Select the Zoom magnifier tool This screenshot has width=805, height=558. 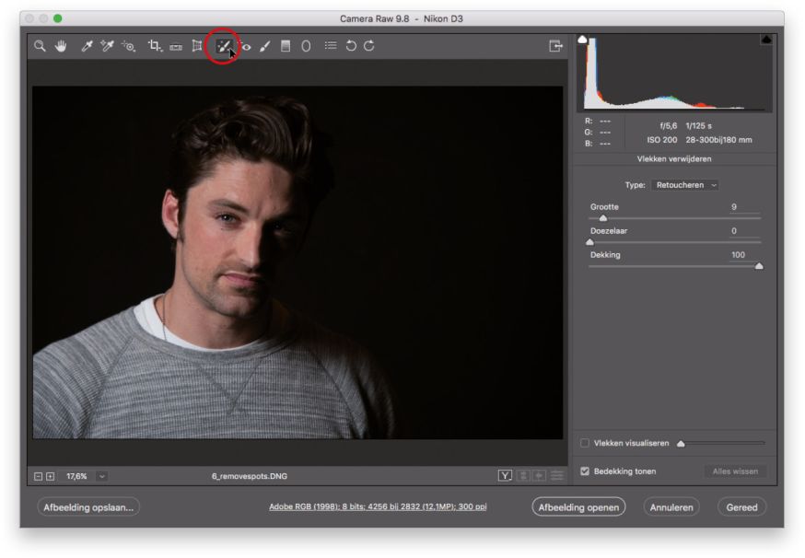coord(40,46)
